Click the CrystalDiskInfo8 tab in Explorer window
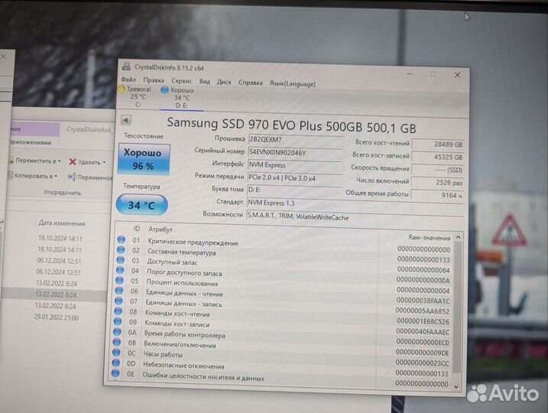548x413 pixels. (x=89, y=129)
